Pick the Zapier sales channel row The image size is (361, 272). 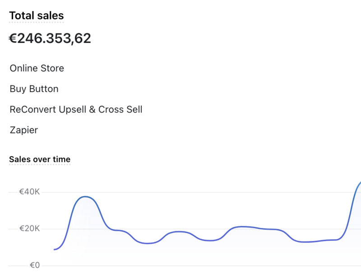(24, 130)
